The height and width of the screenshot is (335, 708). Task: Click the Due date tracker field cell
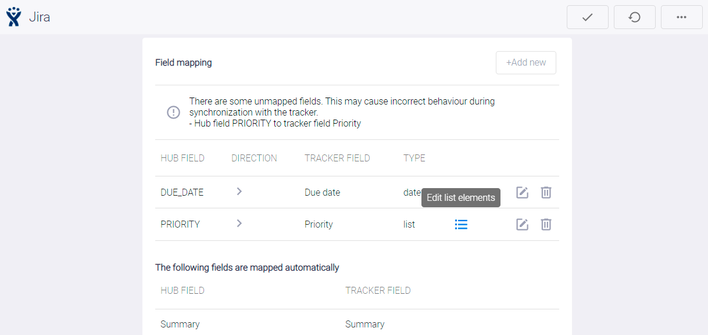click(x=322, y=192)
